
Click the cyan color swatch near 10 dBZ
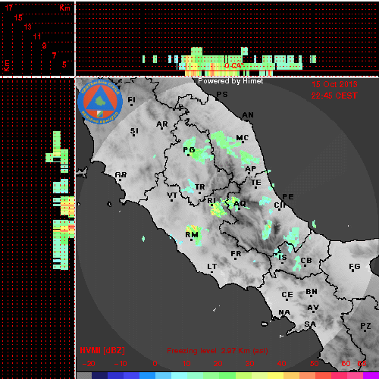[180, 375]
